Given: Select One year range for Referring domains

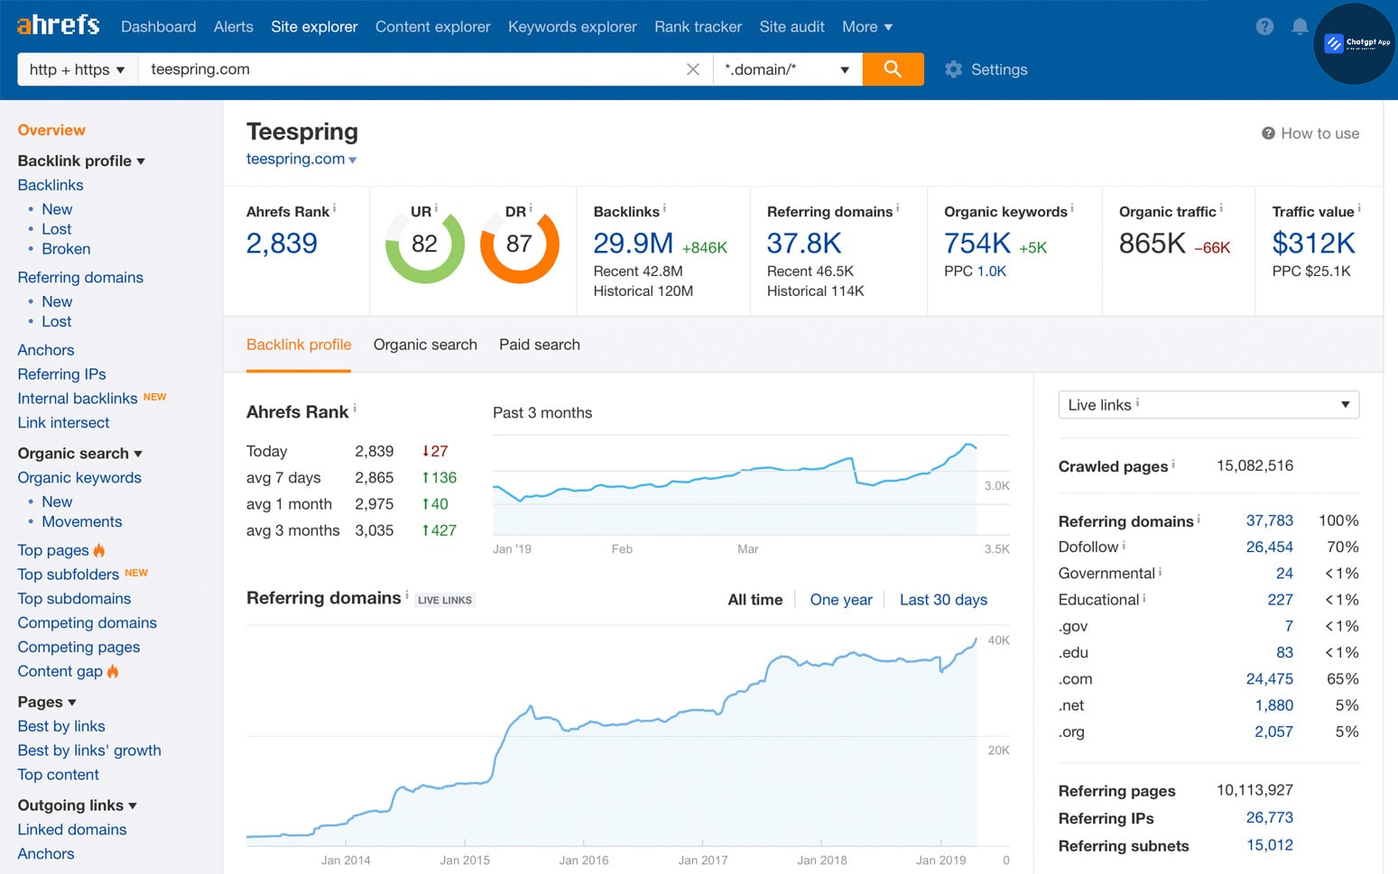Looking at the screenshot, I should (x=841, y=600).
